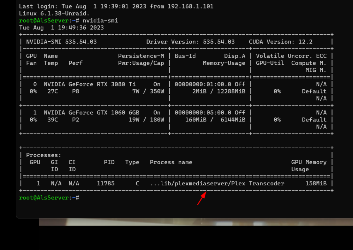Screen dimensions: 353x250
Task: Click 'NVIDIA GeForce GTX 1060 6GB' name
Action: [91, 112]
